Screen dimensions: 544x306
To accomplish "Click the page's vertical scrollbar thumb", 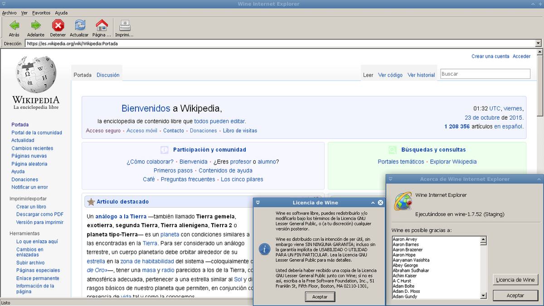I will tap(540, 86).
